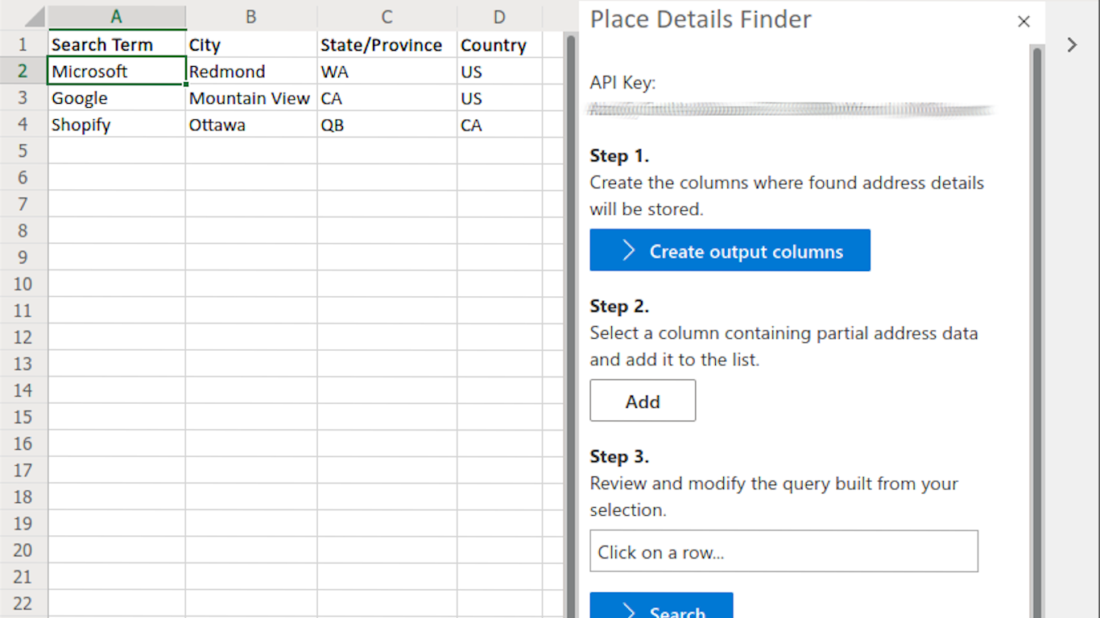Close the Place Details Finder pane
The height and width of the screenshot is (618, 1100).
tap(1023, 22)
